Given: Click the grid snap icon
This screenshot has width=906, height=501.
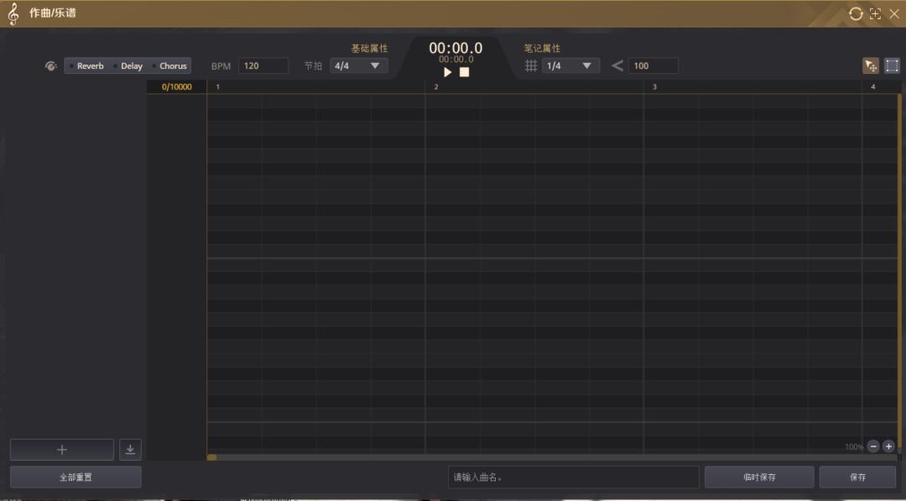Looking at the screenshot, I should [531, 65].
